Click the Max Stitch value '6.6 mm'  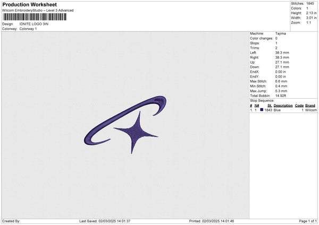[281, 81]
